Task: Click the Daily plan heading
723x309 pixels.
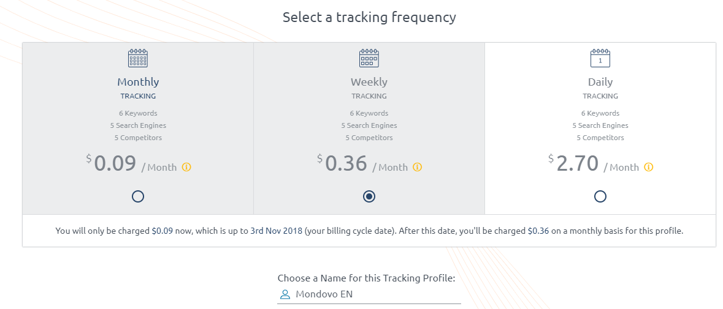Action: click(x=600, y=82)
